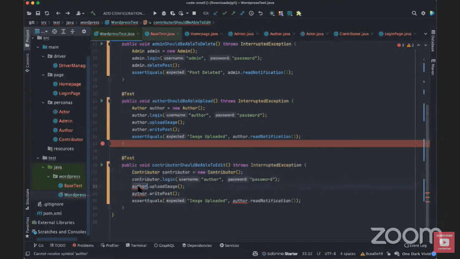Open LoginPage file in project tree
Screen dimensions: 460x259
click(x=69, y=94)
